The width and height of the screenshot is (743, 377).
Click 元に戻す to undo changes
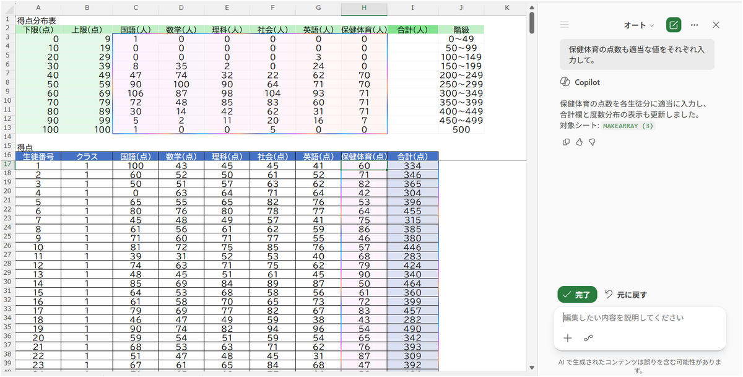625,295
